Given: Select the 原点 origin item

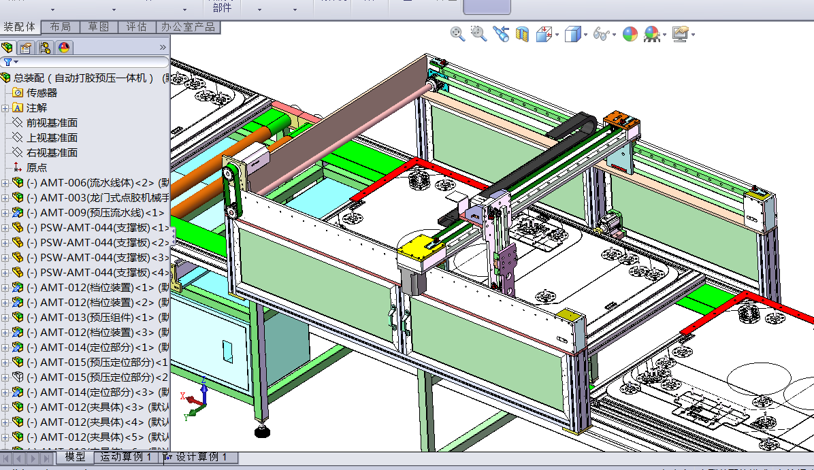Looking at the screenshot, I should (37, 168).
